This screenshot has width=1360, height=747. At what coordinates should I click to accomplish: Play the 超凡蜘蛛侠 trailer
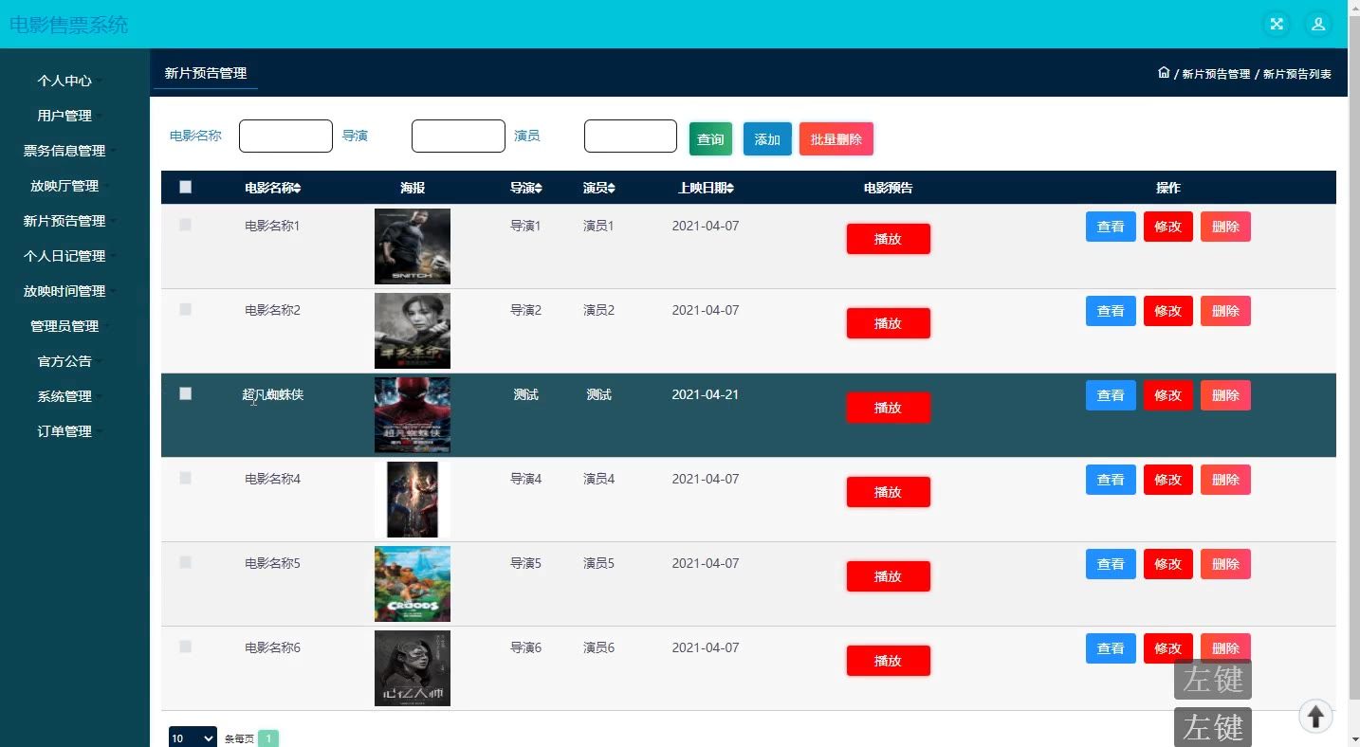coord(889,408)
